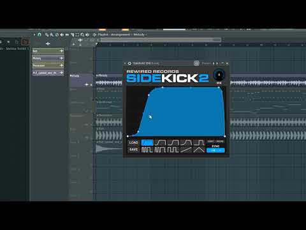Select the top green pattern in pattern picker
The width and height of the screenshot is (306, 230).
[48, 51]
